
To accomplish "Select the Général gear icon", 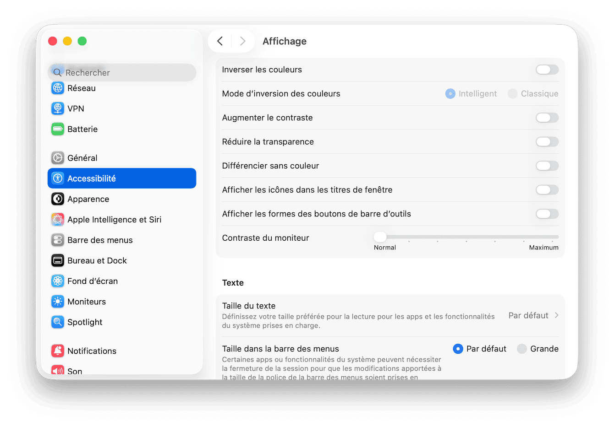I will [x=57, y=157].
